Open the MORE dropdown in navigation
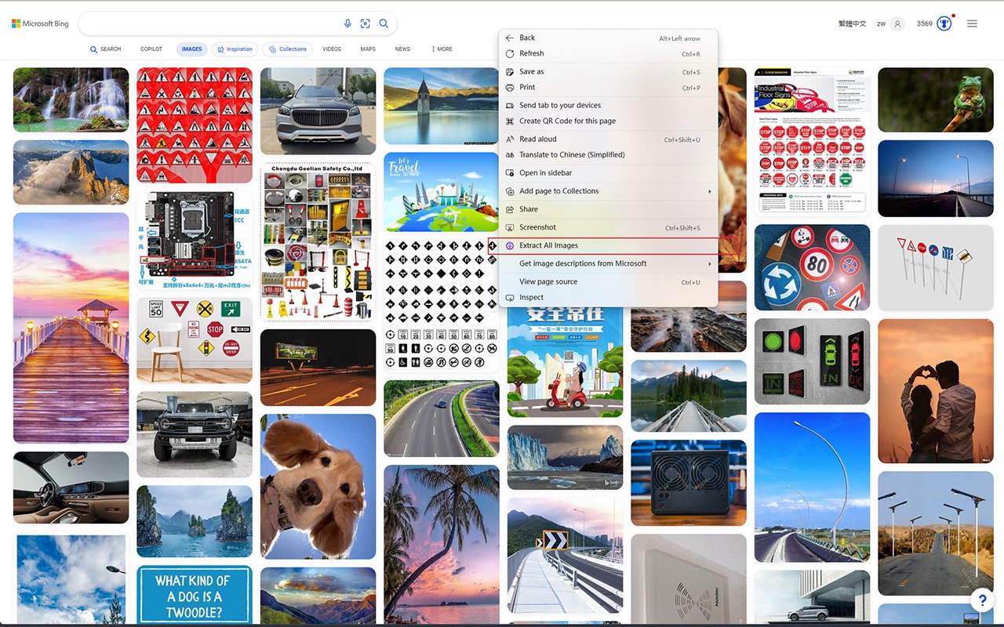Viewport: 1004px width, 627px height. [442, 49]
